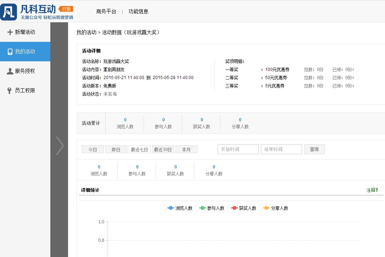Image resolution: width=385 pixels, height=257 pixels.
Task: Click the 结束时间 date field
Action: pos(281,149)
